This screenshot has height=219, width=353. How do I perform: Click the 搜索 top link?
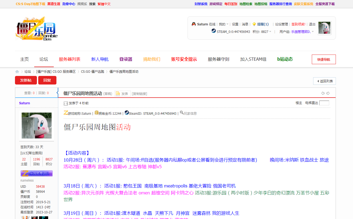point(92,4)
